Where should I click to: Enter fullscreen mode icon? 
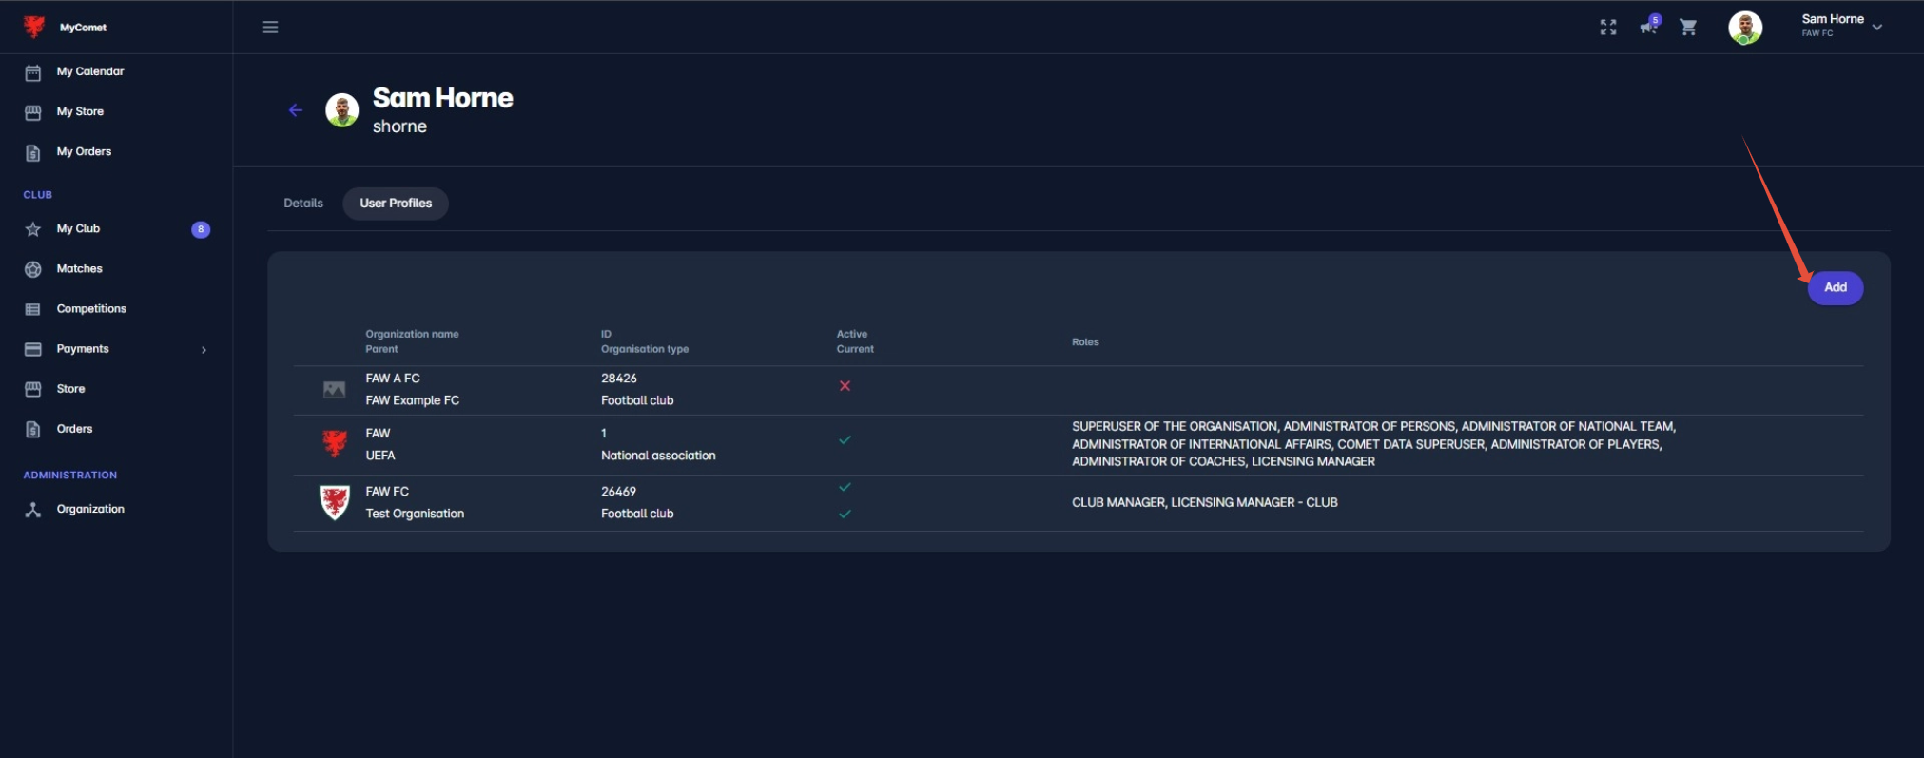point(1607,28)
